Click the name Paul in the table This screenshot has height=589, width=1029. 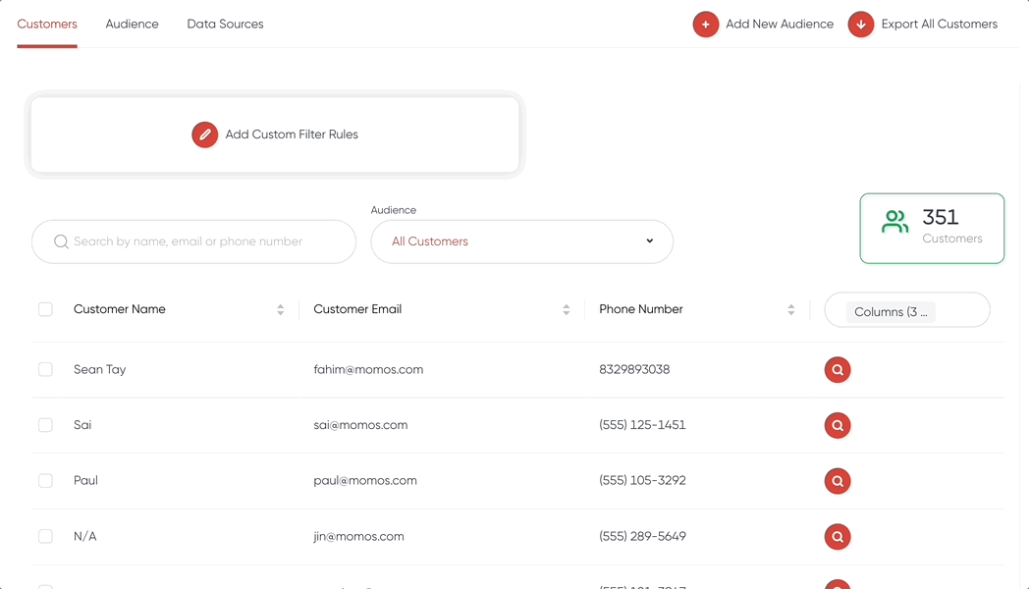(x=86, y=481)
